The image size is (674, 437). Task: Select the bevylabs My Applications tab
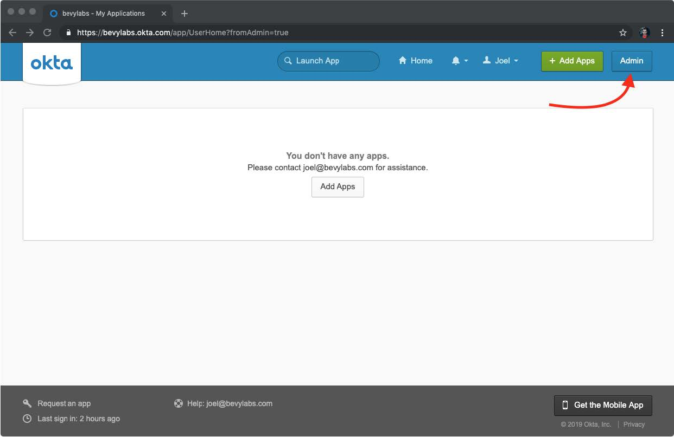point(103,14)
